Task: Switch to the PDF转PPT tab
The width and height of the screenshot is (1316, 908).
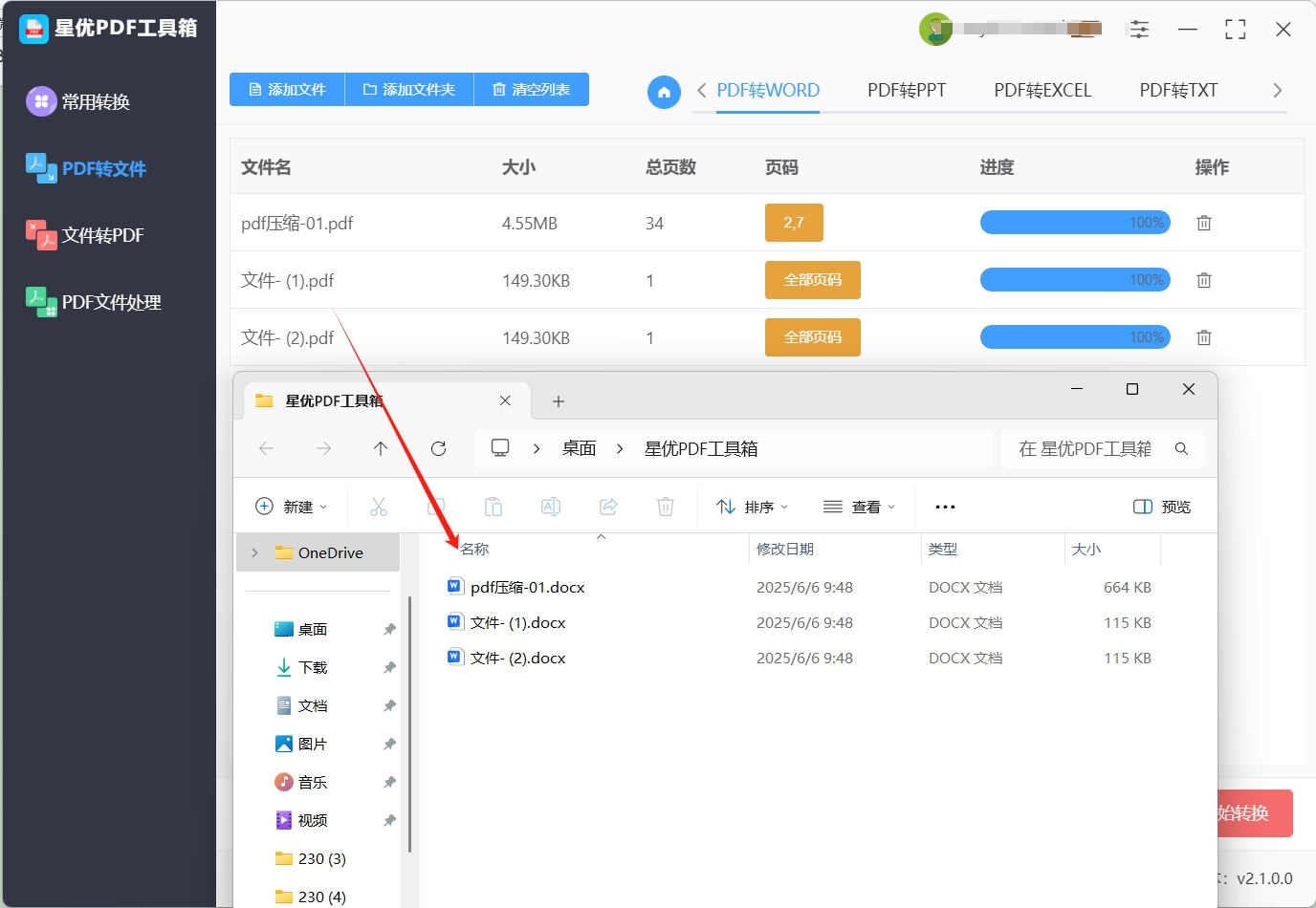Action: click(x=907, y=90)
